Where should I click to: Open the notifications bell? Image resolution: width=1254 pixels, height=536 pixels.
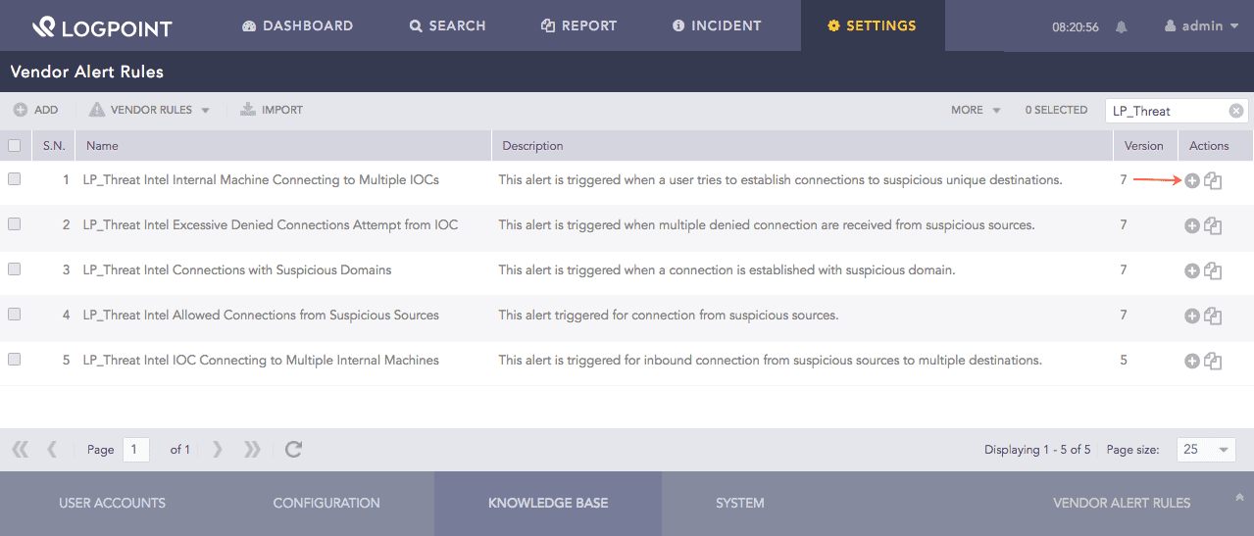pos(1121,27)
